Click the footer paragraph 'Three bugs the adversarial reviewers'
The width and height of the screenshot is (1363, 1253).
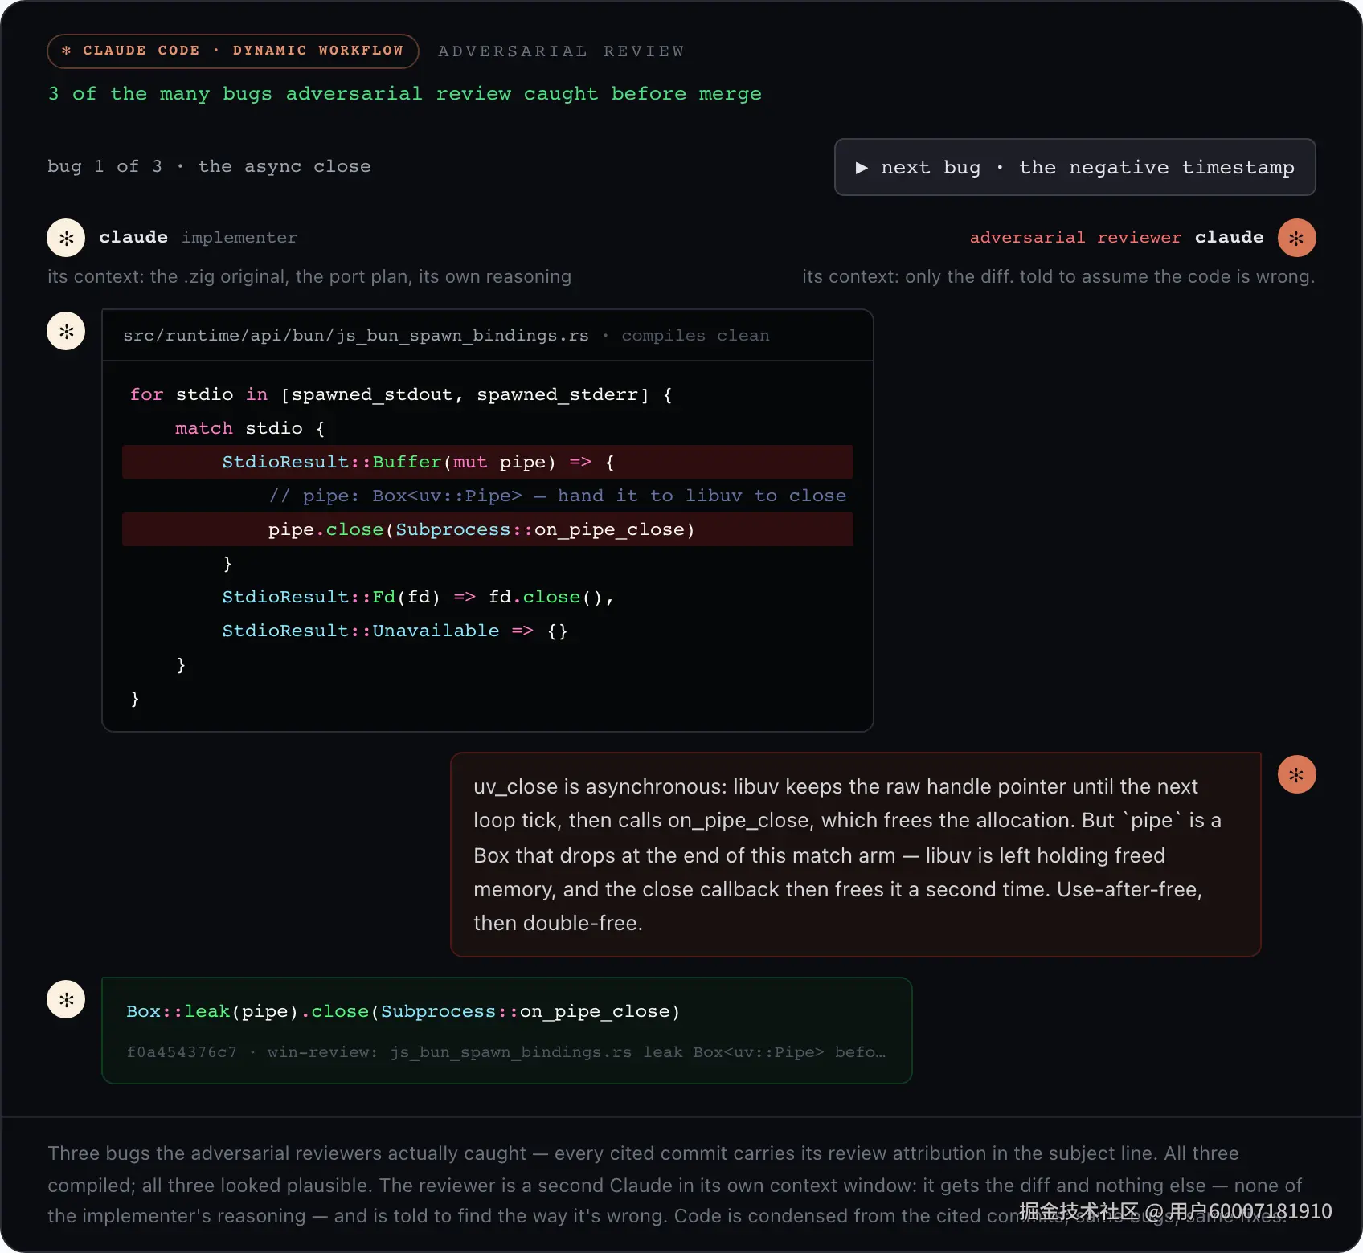(x=674, y=1185)
